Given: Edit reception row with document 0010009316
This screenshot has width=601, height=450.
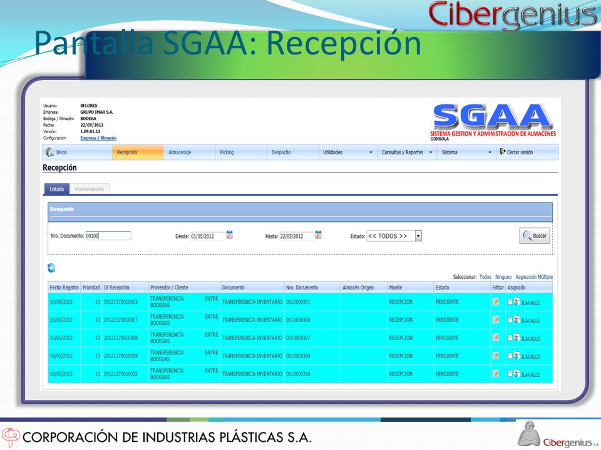Looking at the screenshot, I should pyautogui.click(x=496, y=374).
